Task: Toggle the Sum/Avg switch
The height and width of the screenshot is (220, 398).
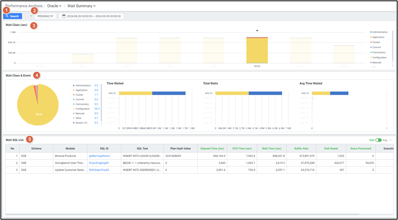Action: click(x=378, y=140)
